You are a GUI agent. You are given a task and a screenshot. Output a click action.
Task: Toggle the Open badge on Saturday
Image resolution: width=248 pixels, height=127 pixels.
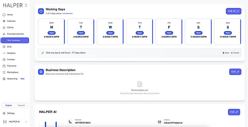pos(198,33)
